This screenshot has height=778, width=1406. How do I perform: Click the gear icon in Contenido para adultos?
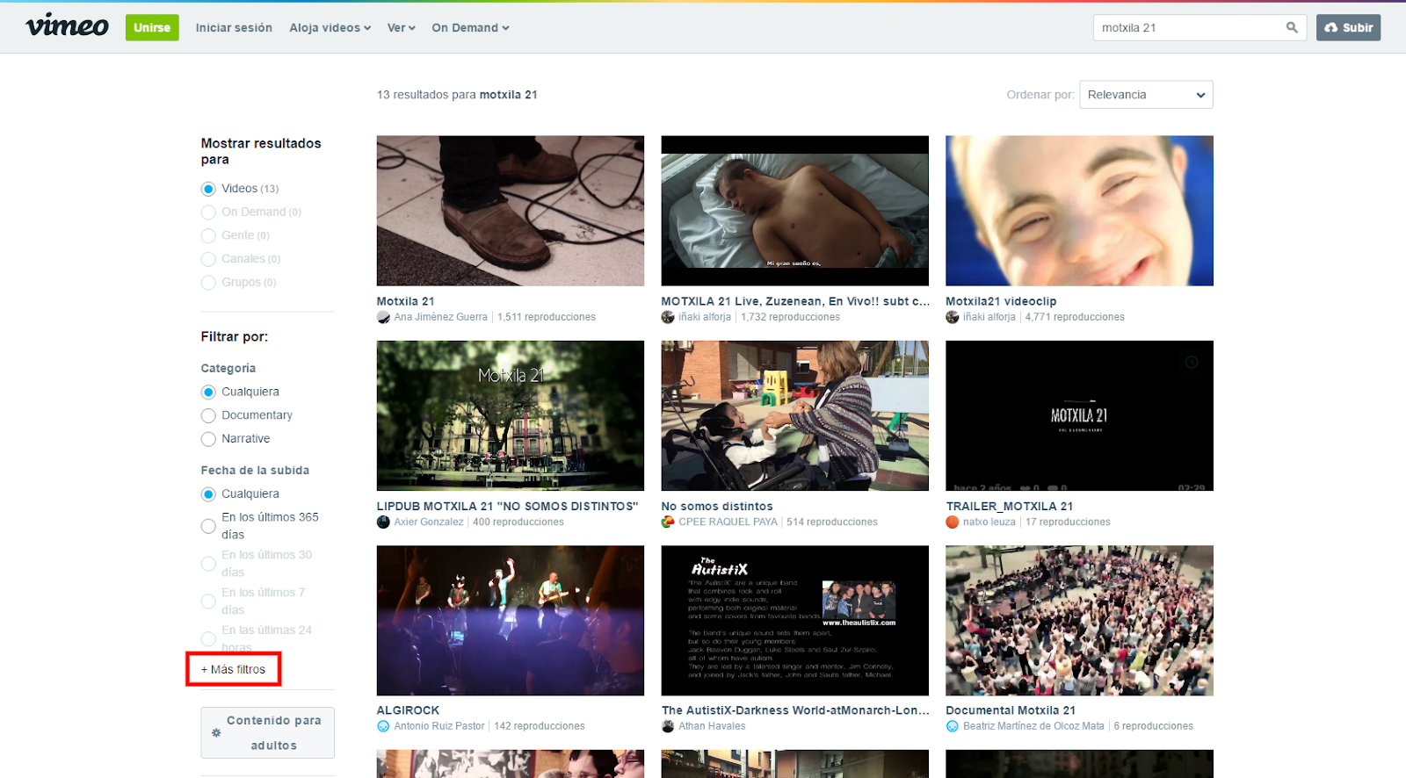216,732
